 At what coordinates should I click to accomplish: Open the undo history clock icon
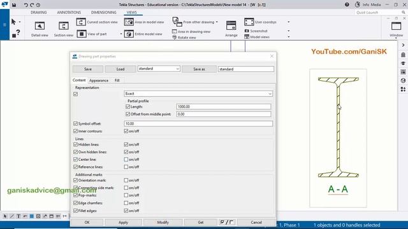pos(38,4)
